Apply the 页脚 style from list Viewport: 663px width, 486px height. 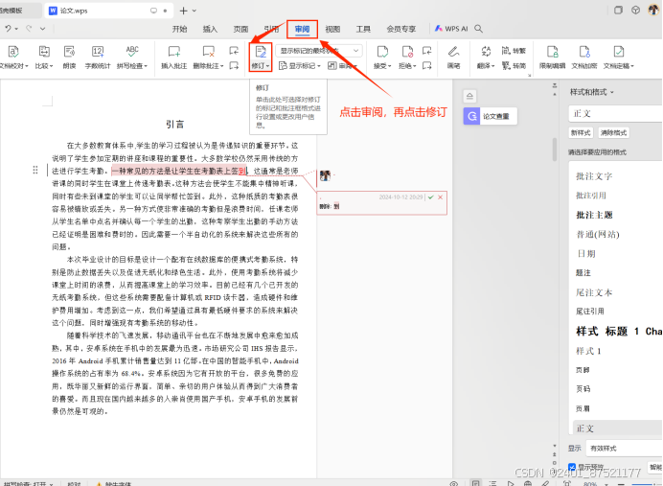coord(583,370)
